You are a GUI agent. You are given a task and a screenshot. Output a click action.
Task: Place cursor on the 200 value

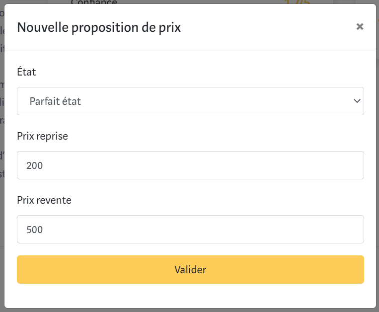tap(35, 165)
